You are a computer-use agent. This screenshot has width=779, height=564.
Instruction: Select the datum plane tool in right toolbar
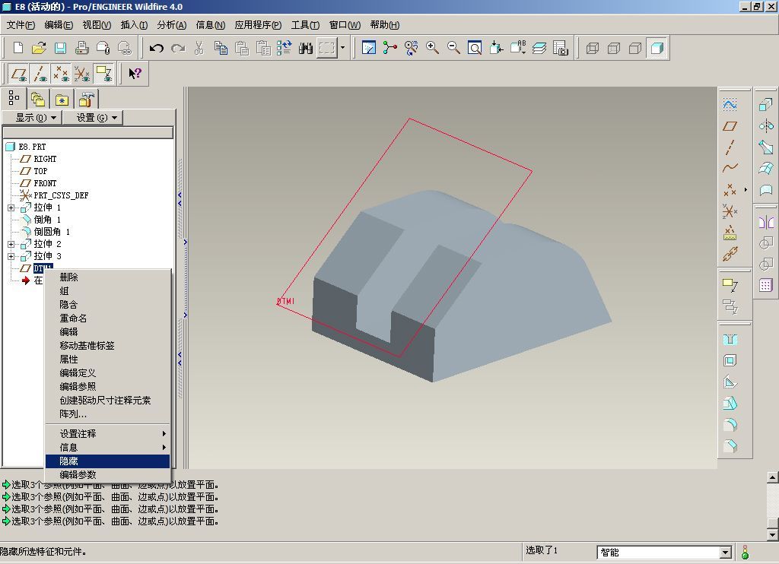pos(730,126)
